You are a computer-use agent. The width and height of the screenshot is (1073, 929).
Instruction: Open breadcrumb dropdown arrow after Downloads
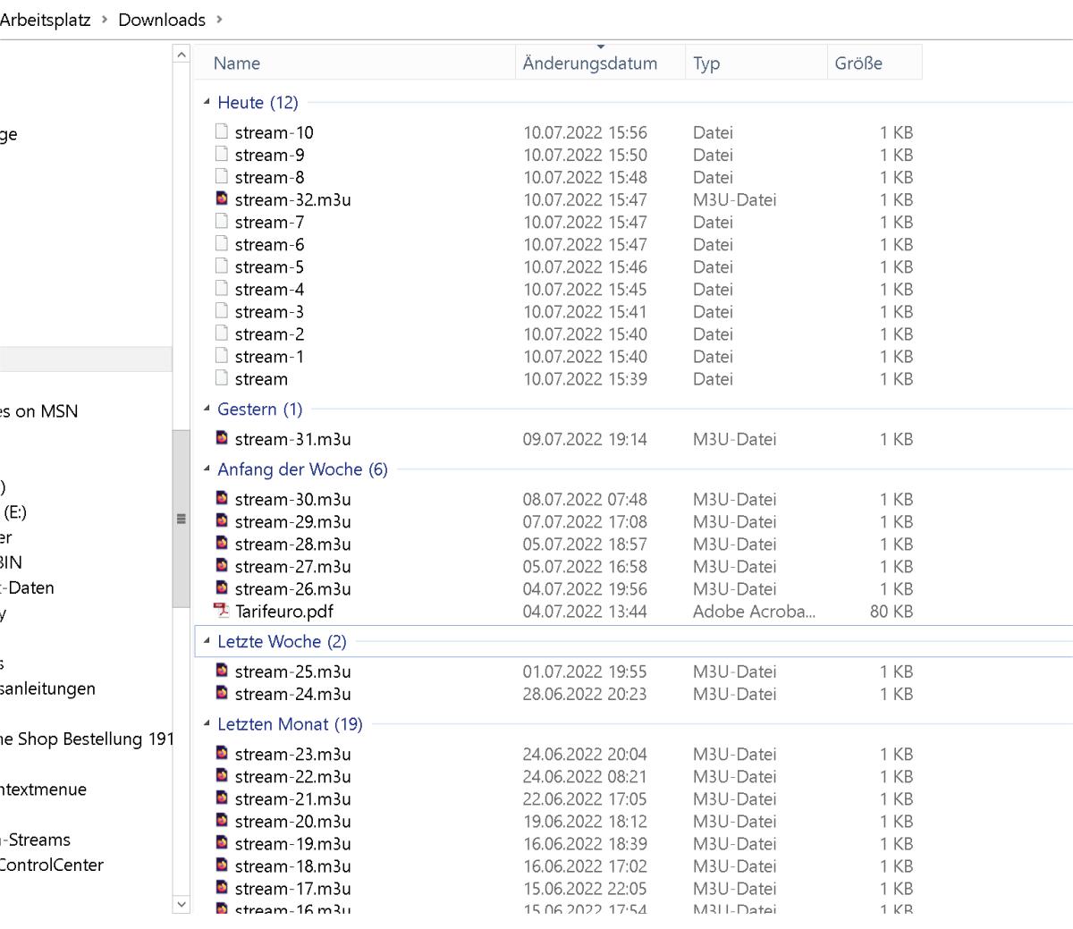220,19
